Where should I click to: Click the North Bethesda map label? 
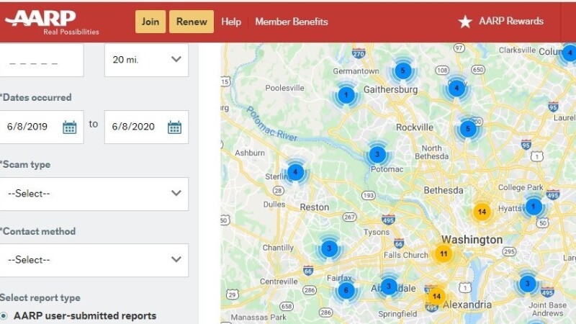(x=431, y=152)
